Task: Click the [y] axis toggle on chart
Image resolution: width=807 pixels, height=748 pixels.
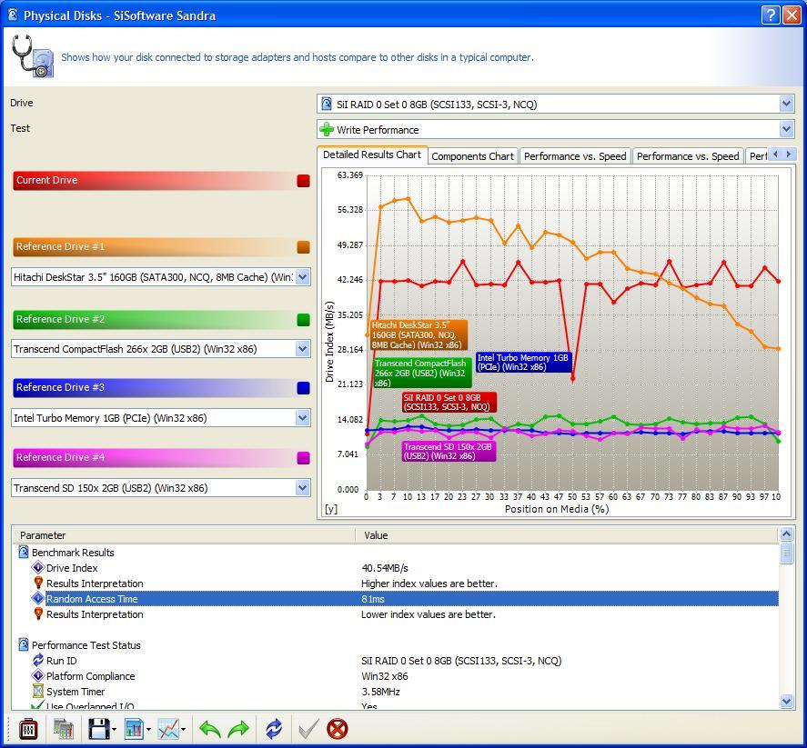Action: click(x=331, y=509)
